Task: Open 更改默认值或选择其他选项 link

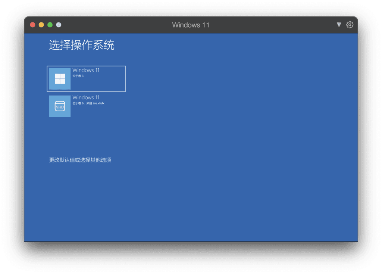Action: [x=80, y=160]
